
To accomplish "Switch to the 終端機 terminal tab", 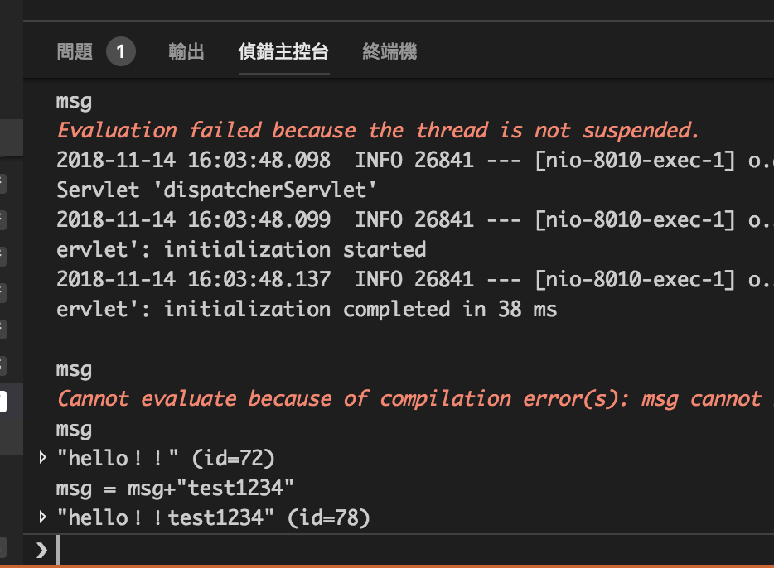I will coord(389,51).
